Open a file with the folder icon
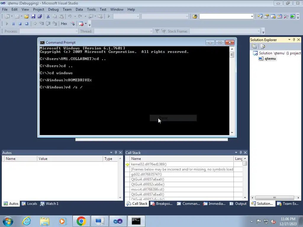Viewport: 303px width, 227px height. pos(27,17)
